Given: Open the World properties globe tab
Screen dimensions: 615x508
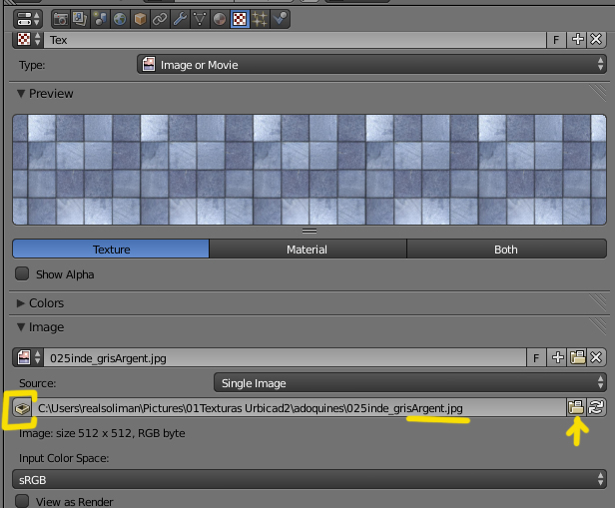Looking at the screenshot, I should (120, 19).
